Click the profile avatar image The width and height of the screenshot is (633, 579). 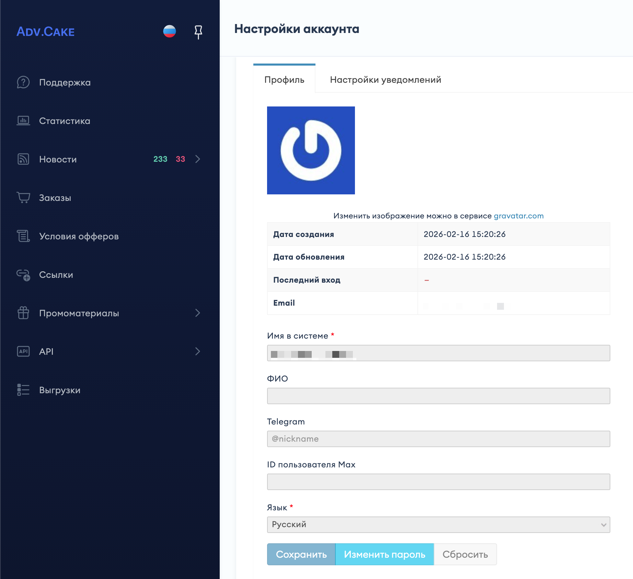[311, 150]
